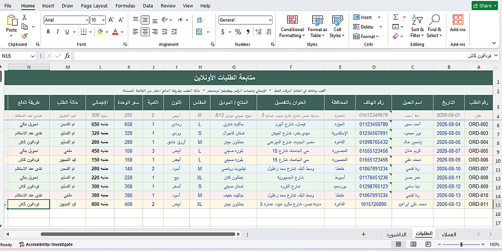Click the new sheet plus button
The image size is (502, 251).
363,234
